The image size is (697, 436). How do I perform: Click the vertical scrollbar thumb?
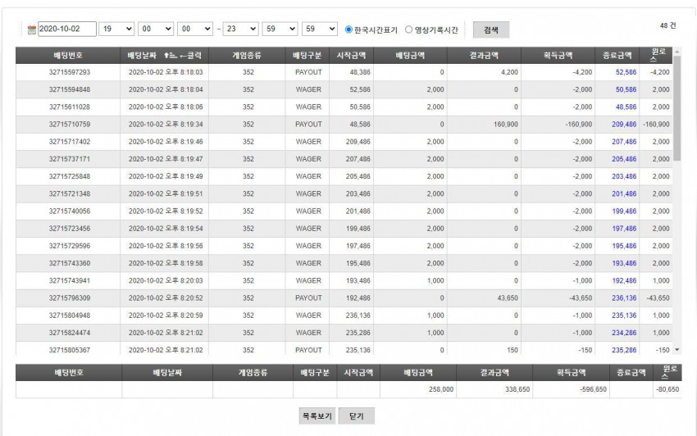pyautogui.click(x=677, y=108)
